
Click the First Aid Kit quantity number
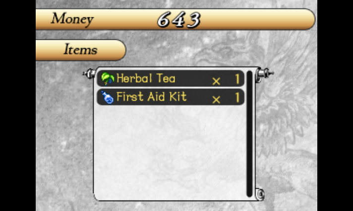click(x=237, y=98)
